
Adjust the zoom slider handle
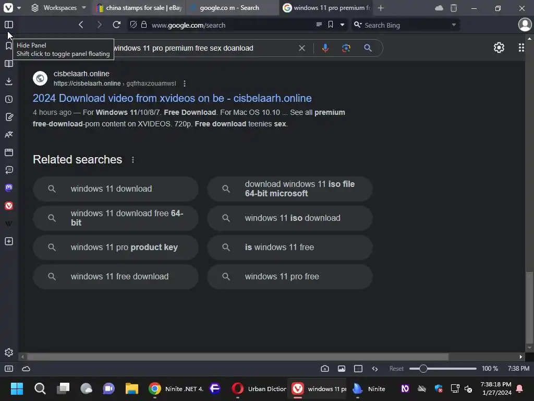coord(423,369)
